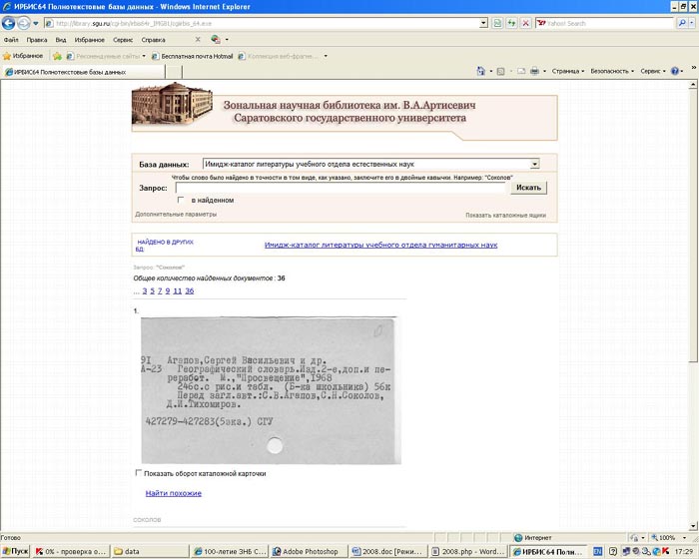Stop loading with the red X icon
Viewport: 699px width, 559px height.
526,23
